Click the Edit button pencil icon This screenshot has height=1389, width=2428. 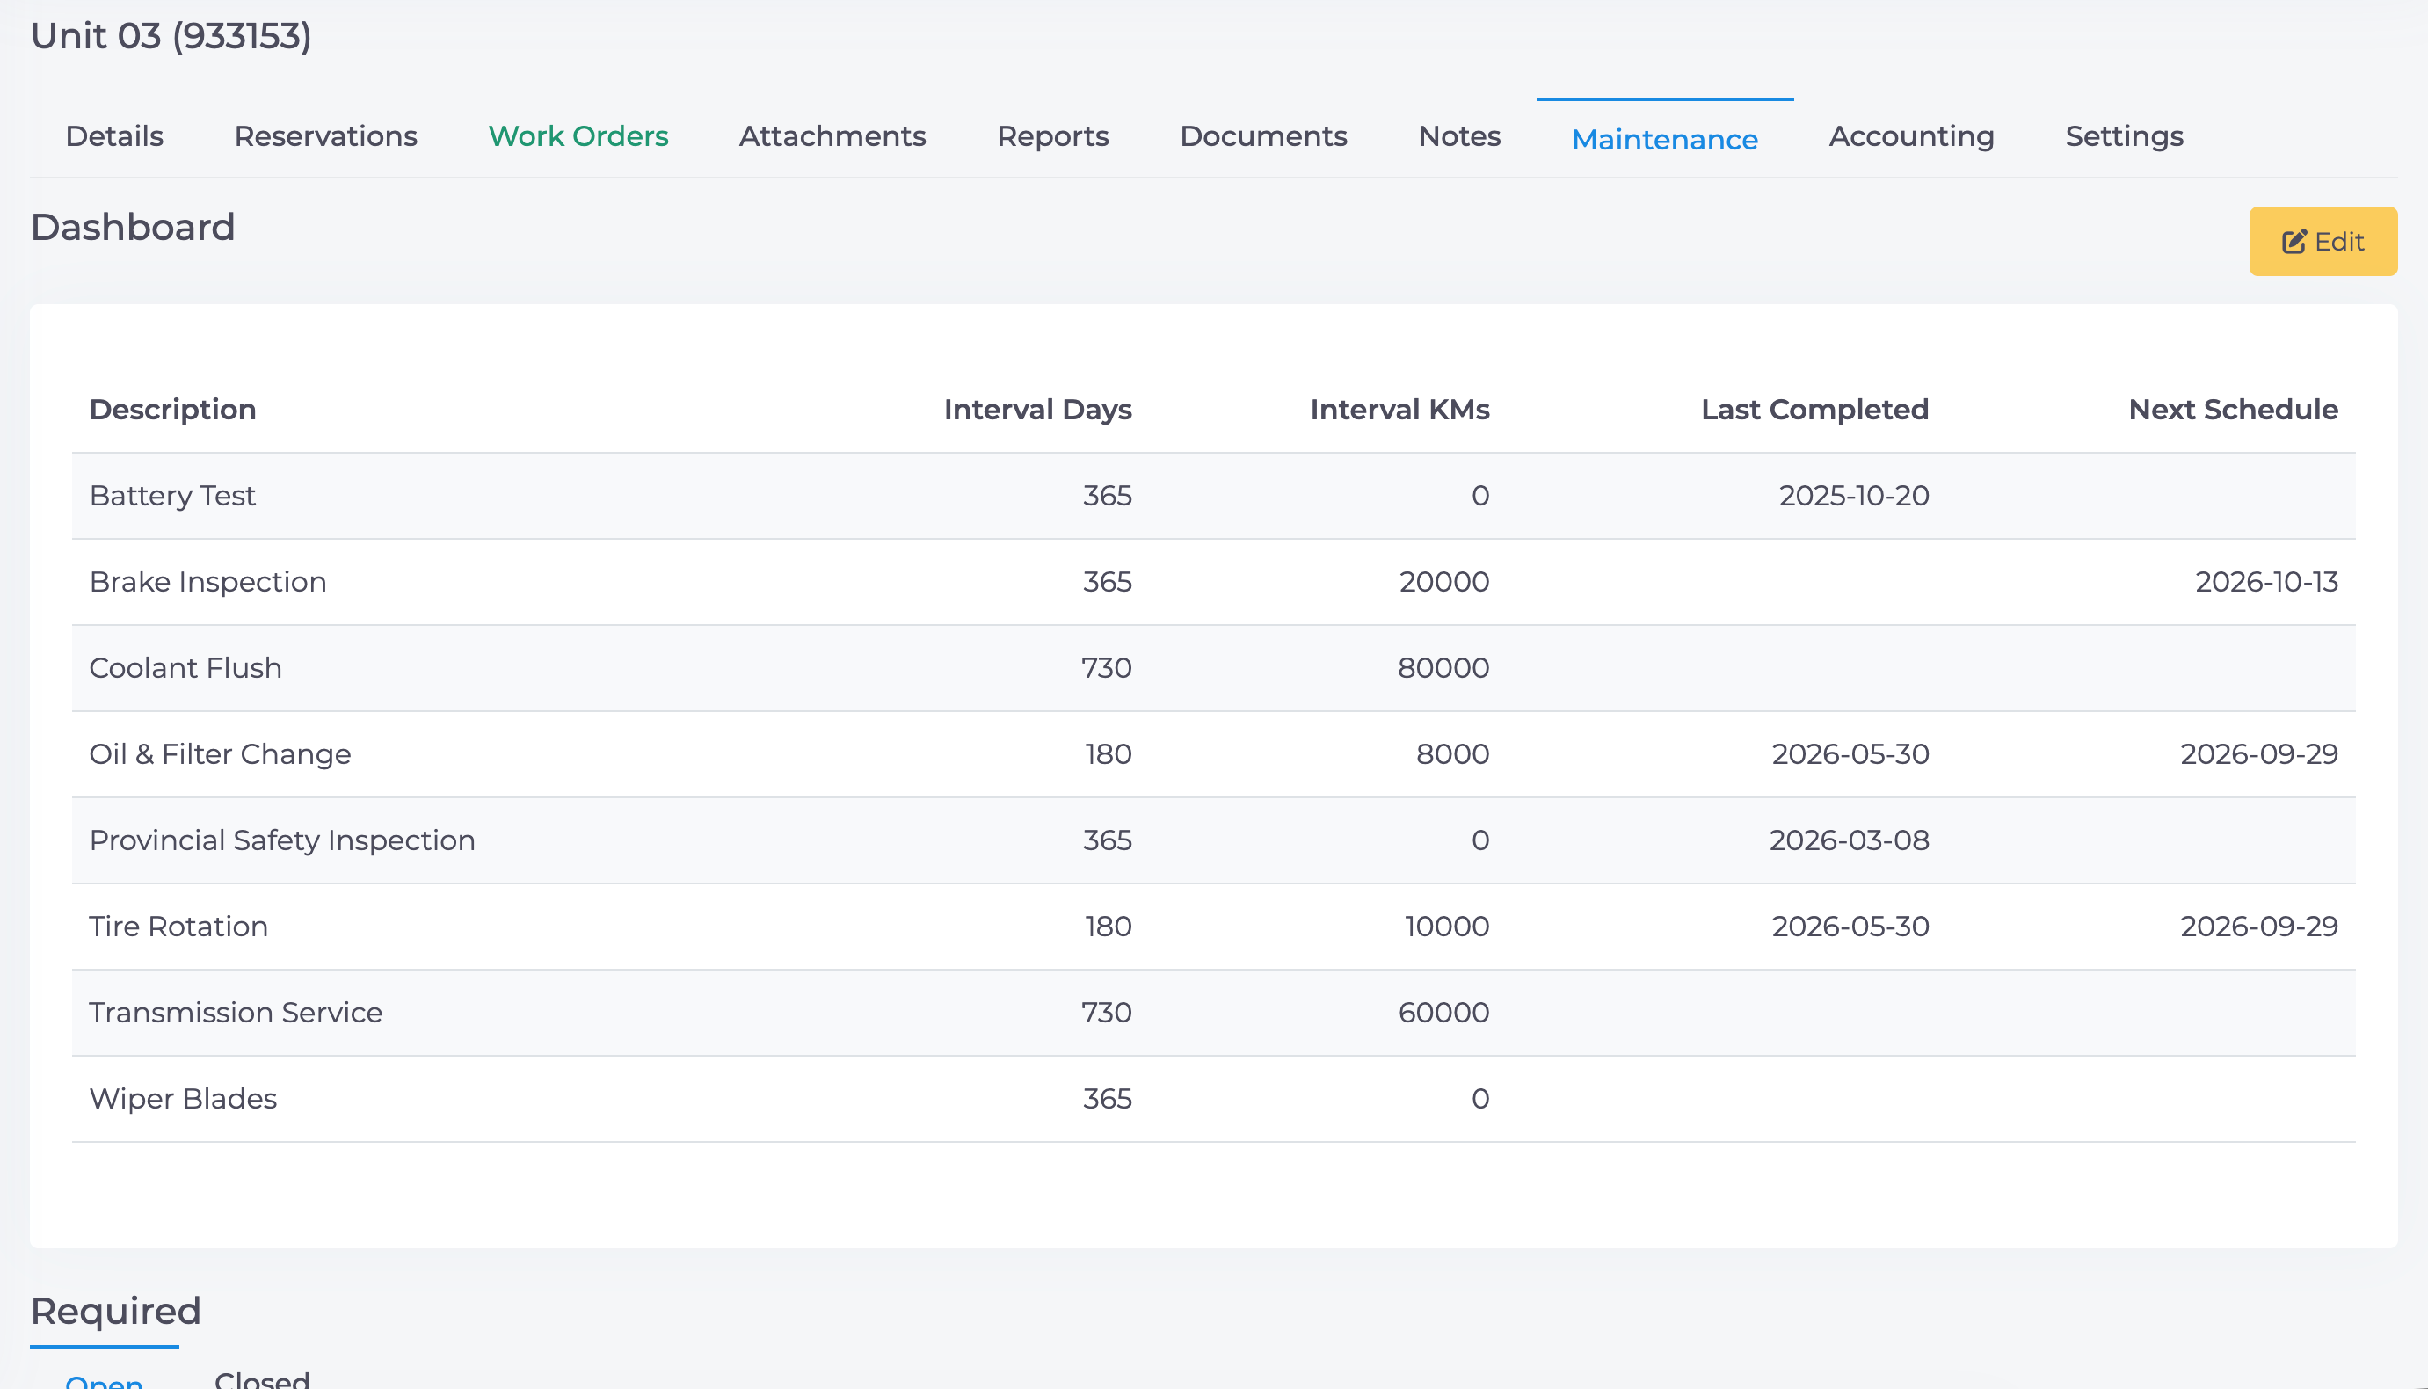pyautogui.click(x=2294, y=242)
